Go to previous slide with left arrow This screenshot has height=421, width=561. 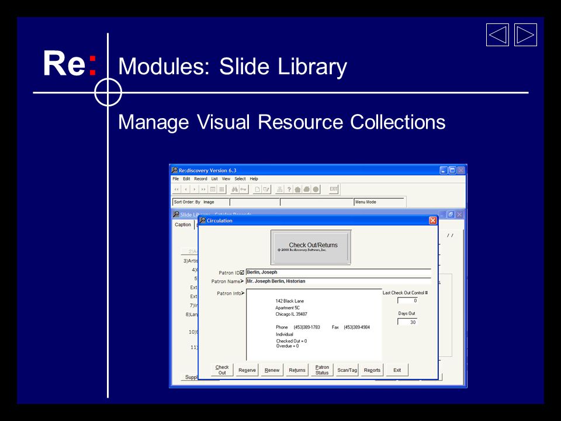coord(497,34)
